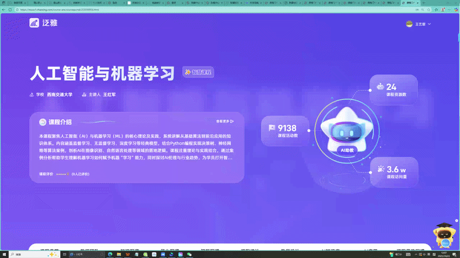The width and height of the screenshot is (460, 258).
Task: Click the lecturer icon beside 主讲人
Action: (84, 95)
